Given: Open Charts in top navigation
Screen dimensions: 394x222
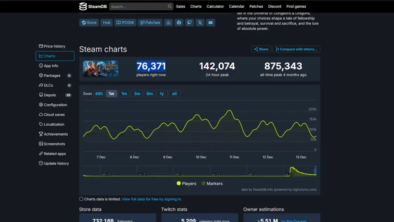Looking at the screenshot, I should tap(196, 7).
